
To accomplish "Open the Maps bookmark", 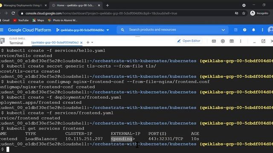I will [x=38, y=20].
